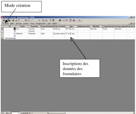Go to next record navigation button
This screenshot has width=136, height=114.
(21, 113)
